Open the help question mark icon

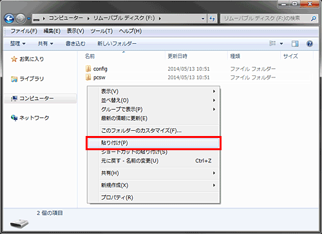310,44
